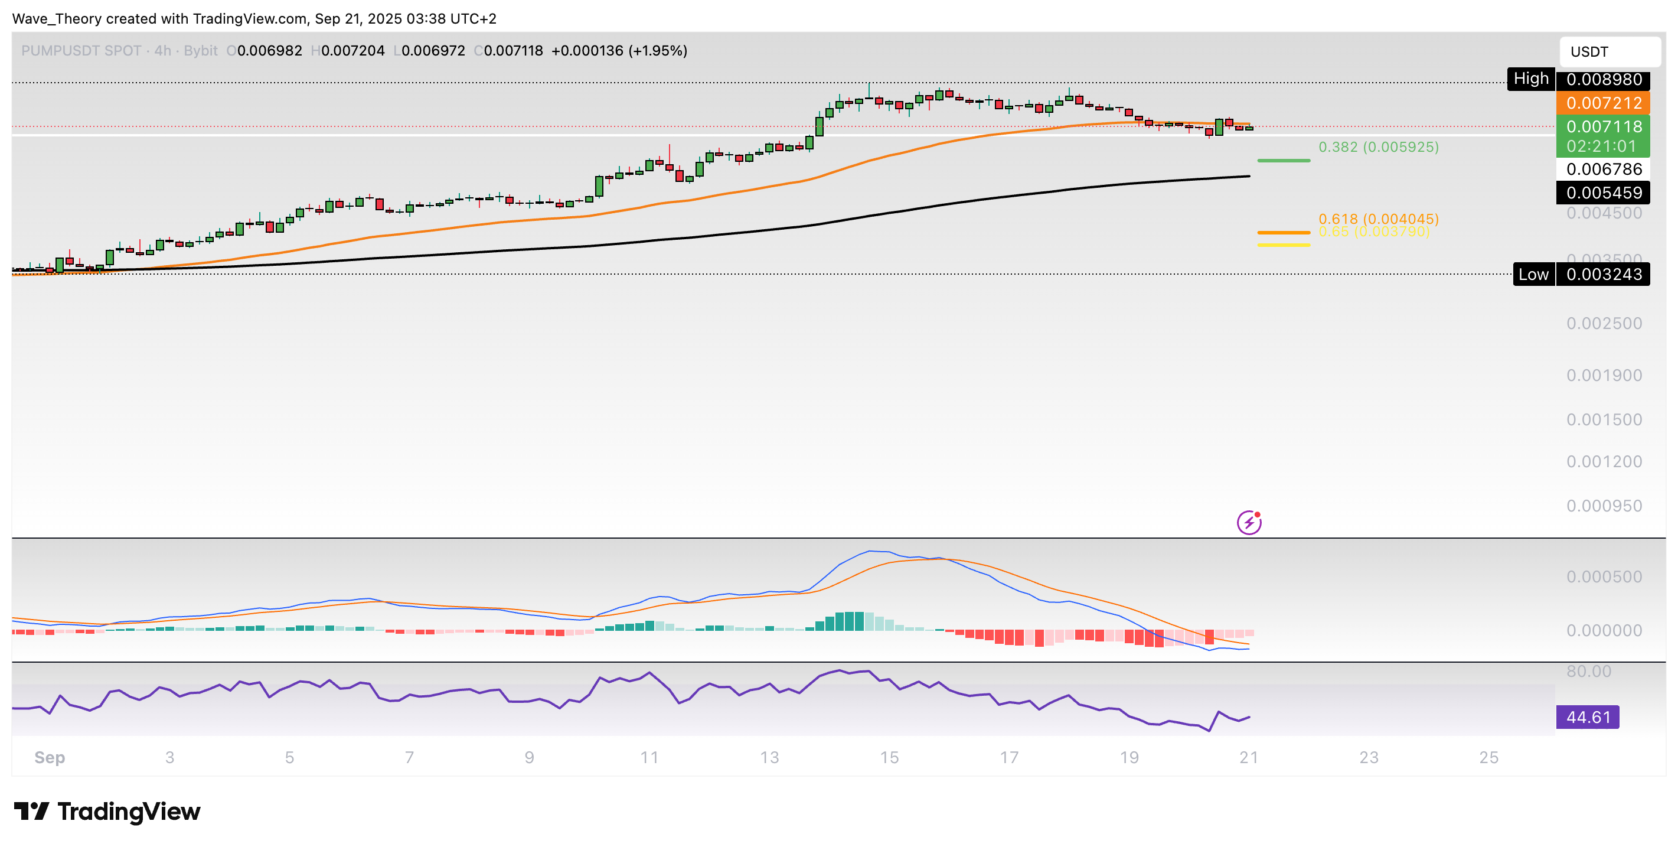Click the purple lightning bolt event icon
1678x847 pixels.
[1248, 522]
